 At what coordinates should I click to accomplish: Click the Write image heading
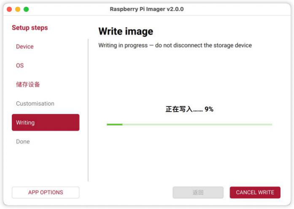(x=126, y=31)
